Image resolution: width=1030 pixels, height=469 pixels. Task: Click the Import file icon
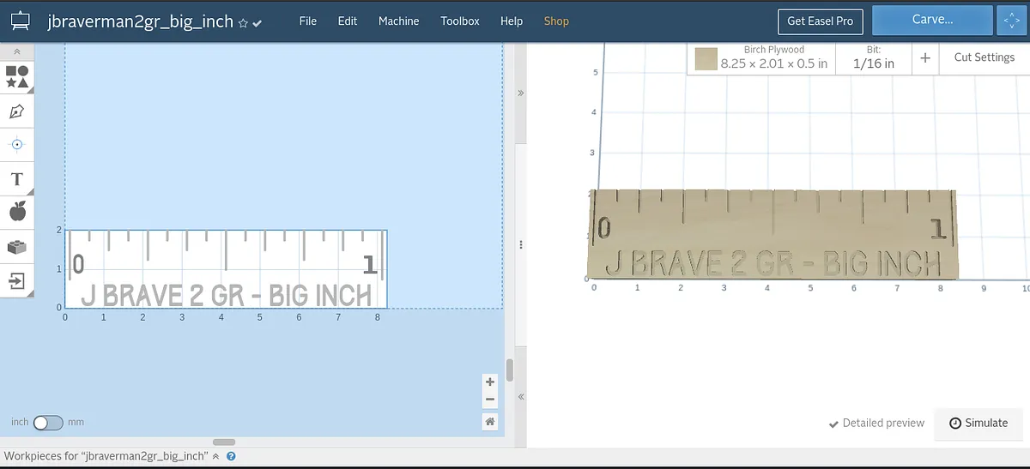(17, 280)
